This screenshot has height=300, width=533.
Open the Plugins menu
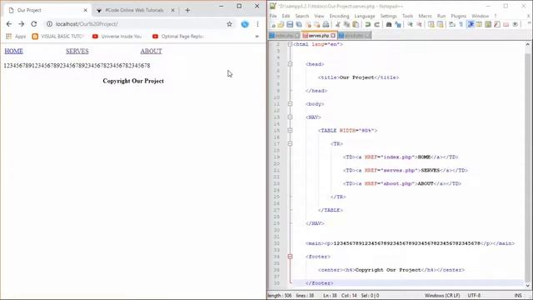[458, 16]
